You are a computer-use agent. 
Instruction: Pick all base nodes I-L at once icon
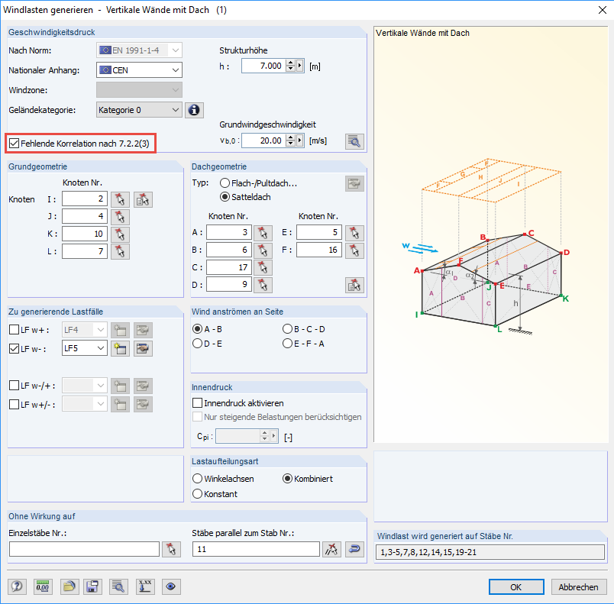[143, 199]
